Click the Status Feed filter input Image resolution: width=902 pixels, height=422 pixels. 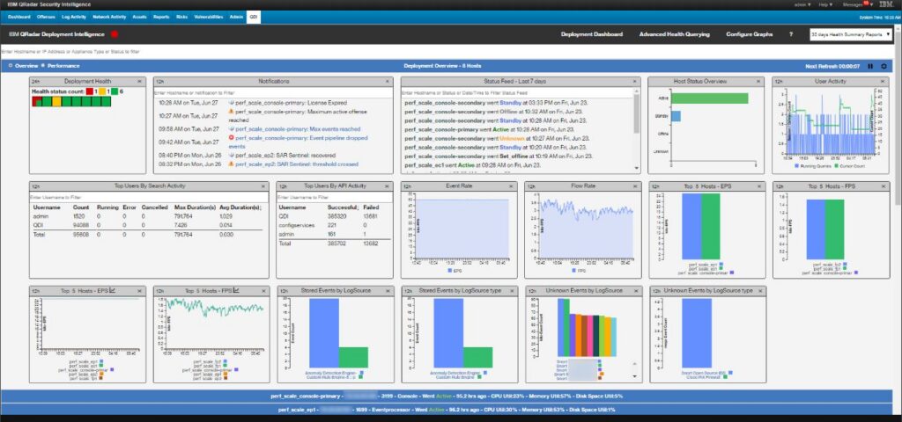[517, 91]
